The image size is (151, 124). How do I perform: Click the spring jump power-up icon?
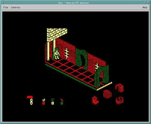44,100
